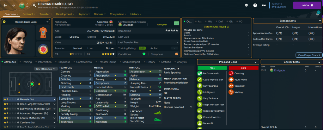Click View Player Stats button
Screen dimensions: 323x130
[x=309, y=55]
